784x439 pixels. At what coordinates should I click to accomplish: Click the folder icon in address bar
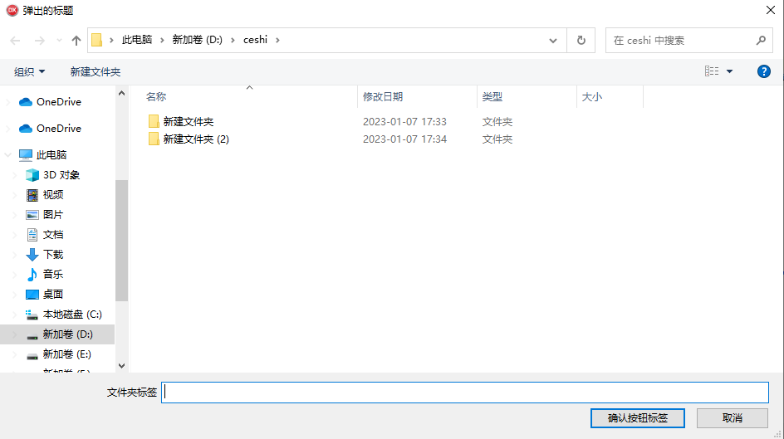pos(97,40)
